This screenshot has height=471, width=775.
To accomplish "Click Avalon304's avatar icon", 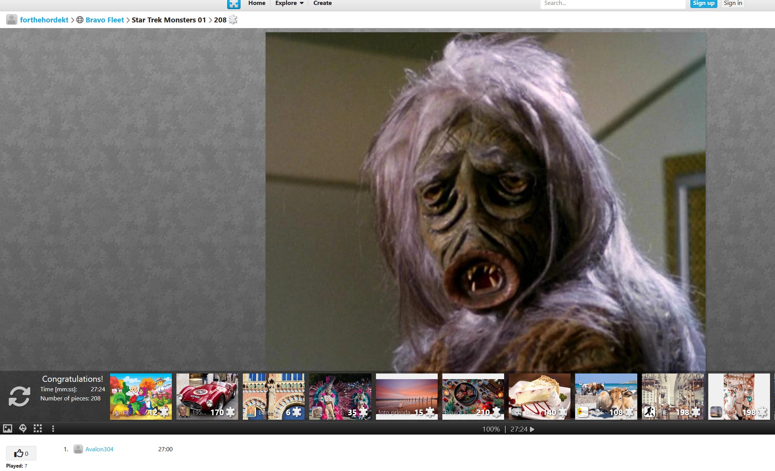I will pyautogui.click(x=78, y=449).
